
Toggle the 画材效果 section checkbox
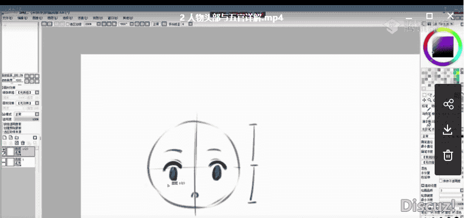coord(3,87)
